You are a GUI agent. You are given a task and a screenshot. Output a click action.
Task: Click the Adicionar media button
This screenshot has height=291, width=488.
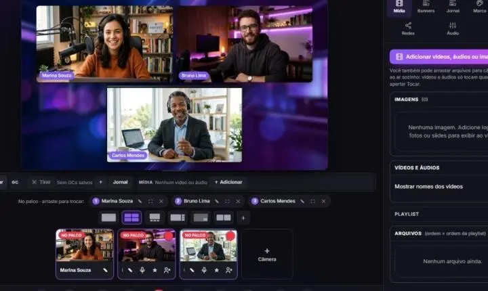pos(228,182)
